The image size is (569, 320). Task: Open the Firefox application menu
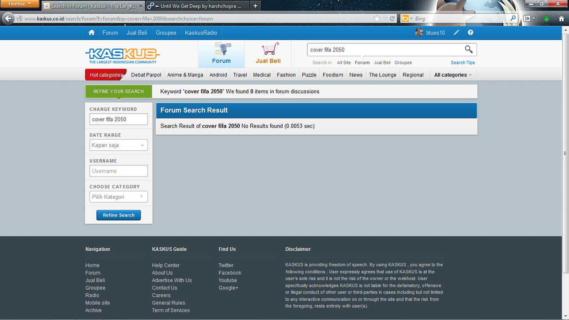click(20, 4)
